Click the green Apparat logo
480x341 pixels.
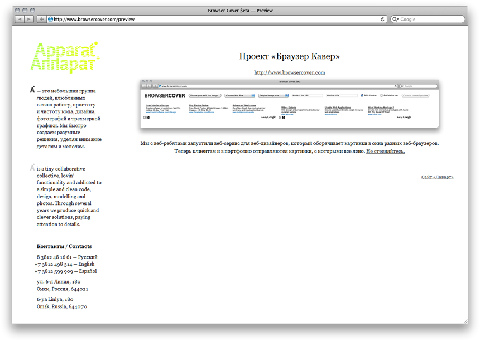65,57
